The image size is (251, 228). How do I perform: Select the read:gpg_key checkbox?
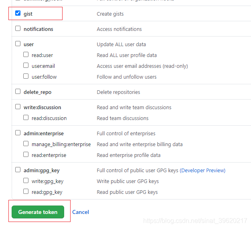26,191
